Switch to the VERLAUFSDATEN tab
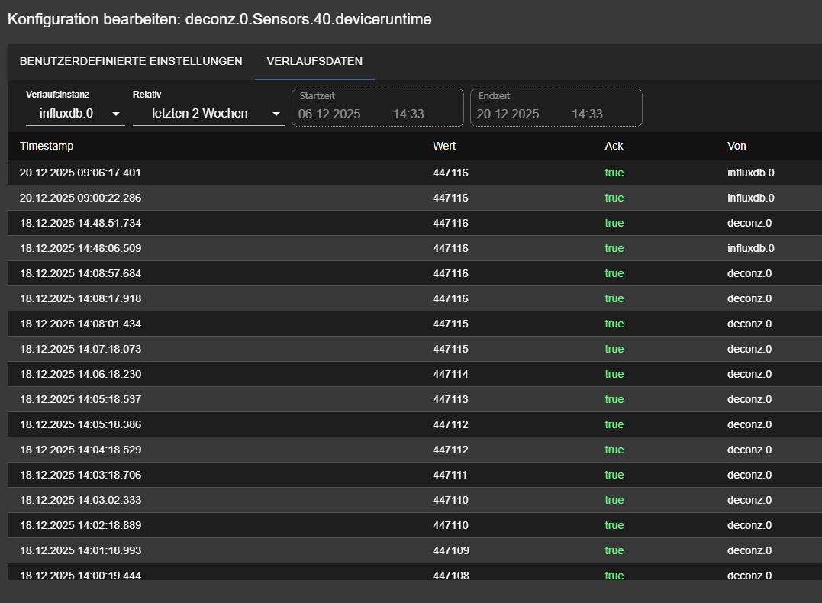 [314, 61]
